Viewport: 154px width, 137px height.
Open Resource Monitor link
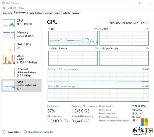(x=41, y=132)
